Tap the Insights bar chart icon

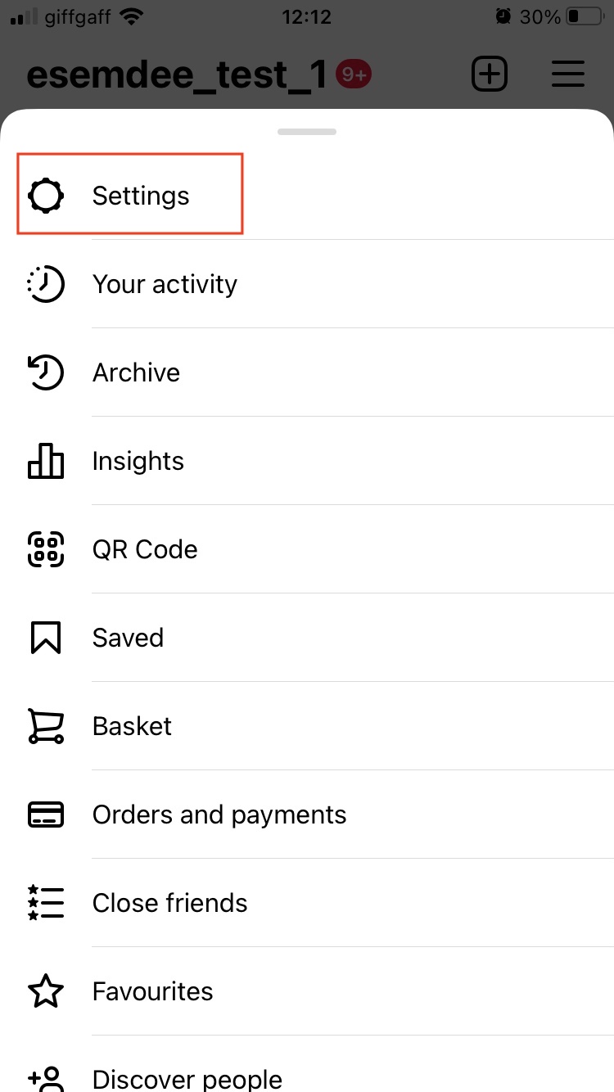pos(46,461)
